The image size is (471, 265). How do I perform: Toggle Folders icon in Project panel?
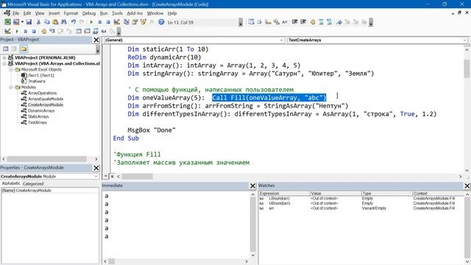24,49
